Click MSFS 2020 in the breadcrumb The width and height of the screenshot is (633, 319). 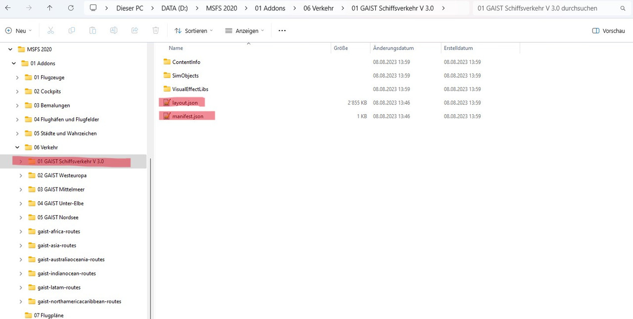pyautogui.click(x=222, y=8)
